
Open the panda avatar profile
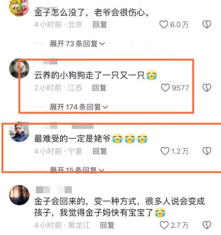[19, 68]
